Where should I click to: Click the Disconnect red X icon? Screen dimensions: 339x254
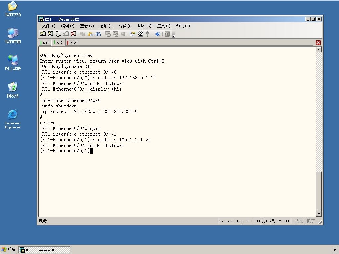pyautogui.click(x=73, y=34)
